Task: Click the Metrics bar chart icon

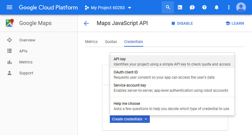Action: coord(9,62)
